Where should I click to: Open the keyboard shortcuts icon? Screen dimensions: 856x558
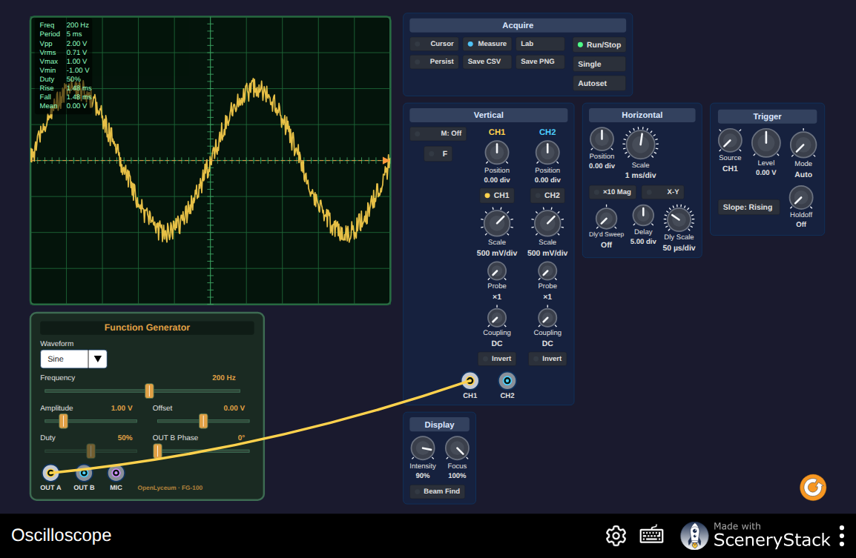pos(651,536)
